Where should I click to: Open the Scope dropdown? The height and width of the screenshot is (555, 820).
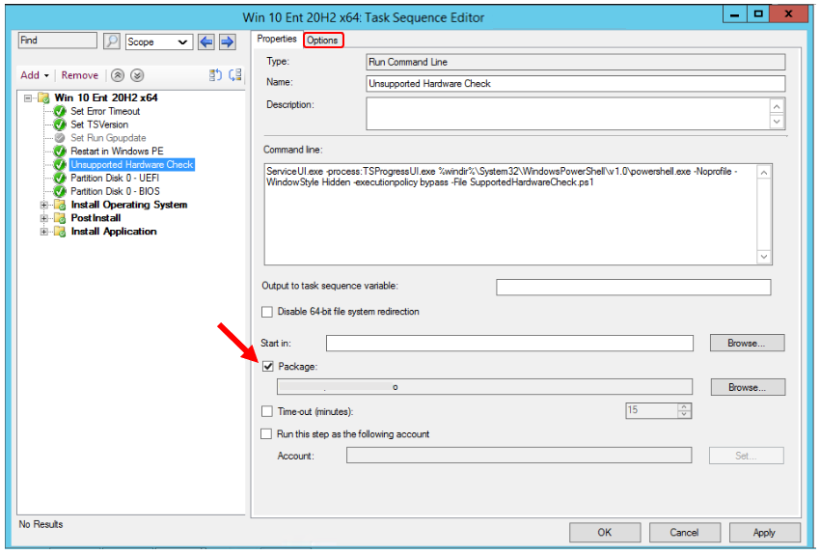(159, 42)
